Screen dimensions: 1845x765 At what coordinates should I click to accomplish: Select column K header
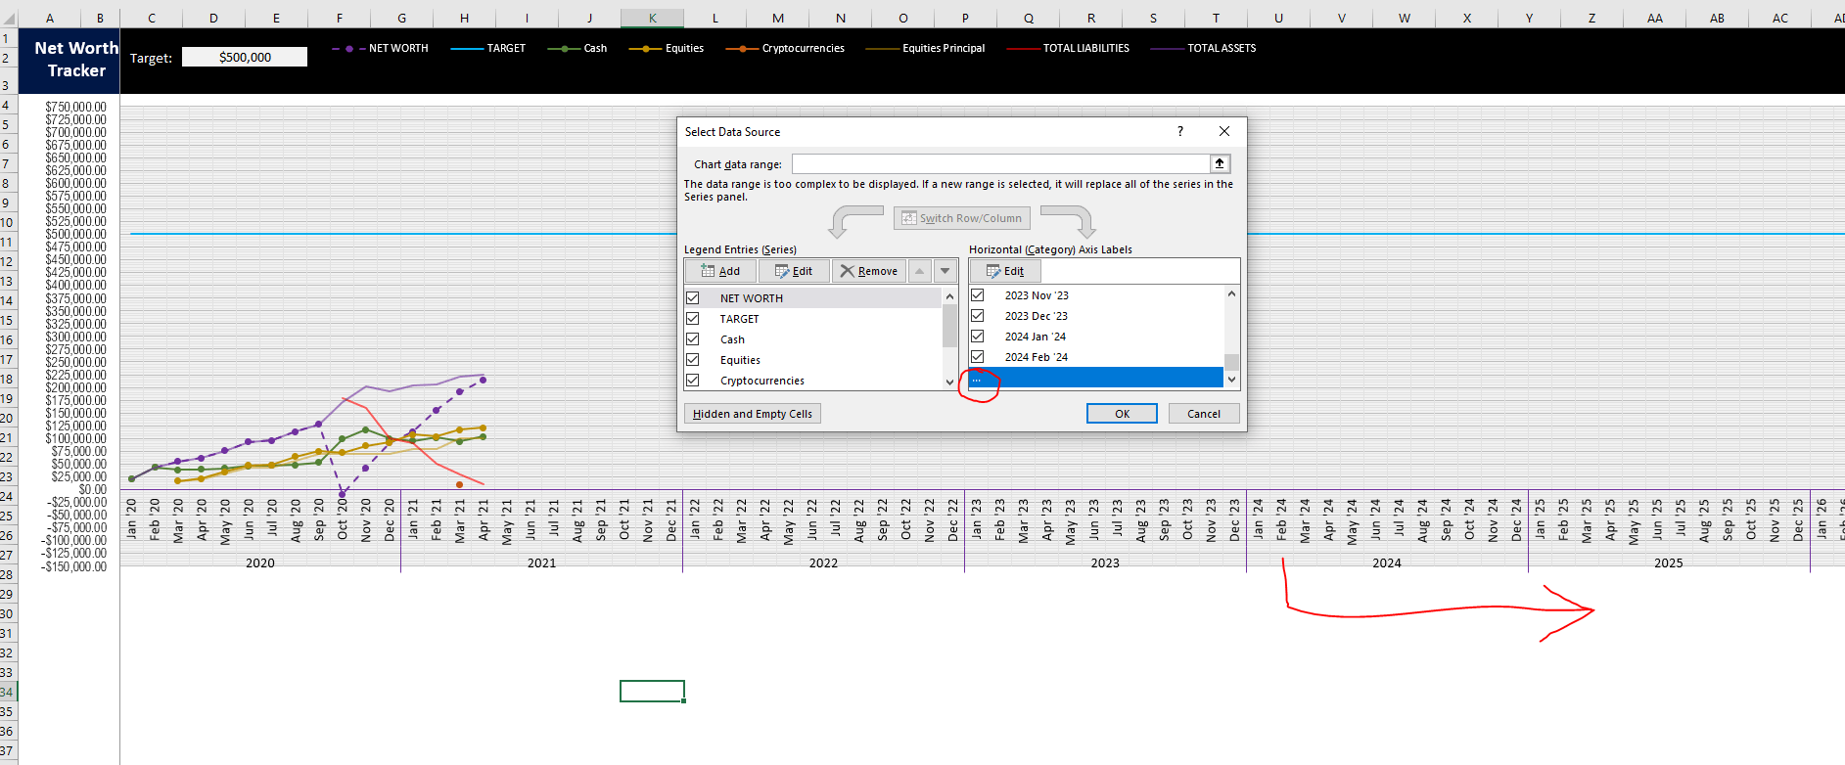(x=653, y=18)
